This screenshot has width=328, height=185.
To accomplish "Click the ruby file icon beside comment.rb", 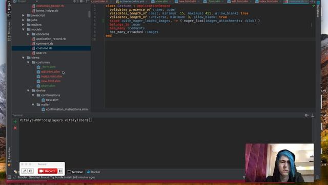I will point(33,43).
